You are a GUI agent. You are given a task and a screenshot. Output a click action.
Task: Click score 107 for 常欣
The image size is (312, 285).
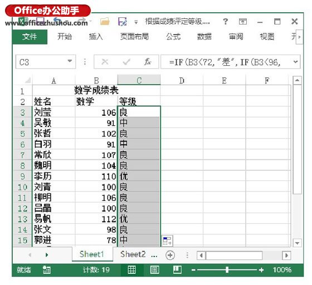pyautogui.click(x=96, y=155)
